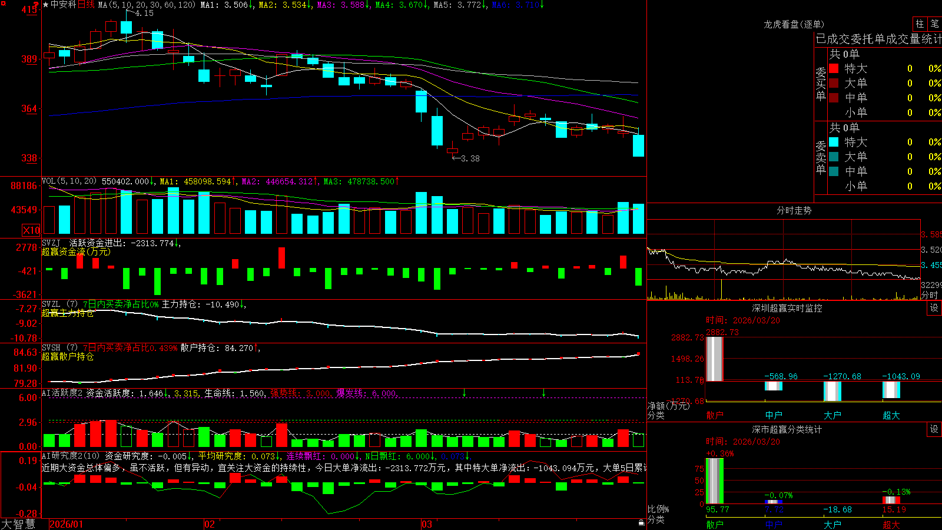Image resolution: width=942 pixels, height=530 pixels.
Task: Click the SVZJ indicator label
Action: tap(51, 243)
